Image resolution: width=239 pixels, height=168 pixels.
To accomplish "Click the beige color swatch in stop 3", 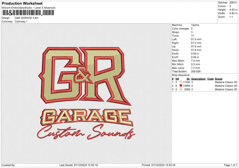I will [x=180, y=90].
